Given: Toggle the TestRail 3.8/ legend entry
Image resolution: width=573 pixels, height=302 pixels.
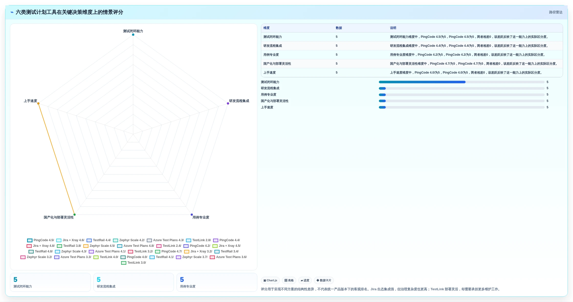Looking at the screenshot, I should pyautogui.click(x=69, y=246).
